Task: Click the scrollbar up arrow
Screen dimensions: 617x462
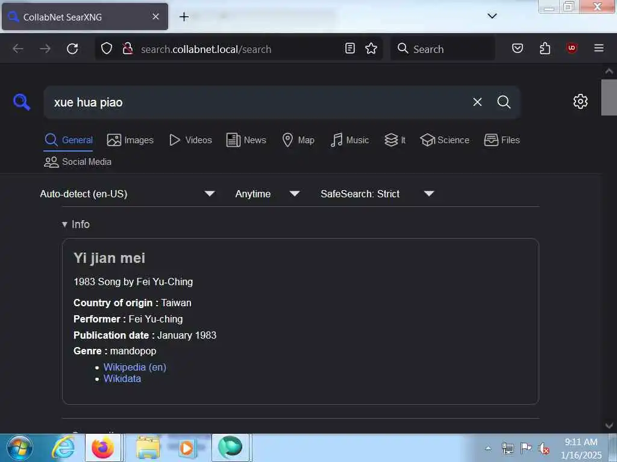Action: 609,71
